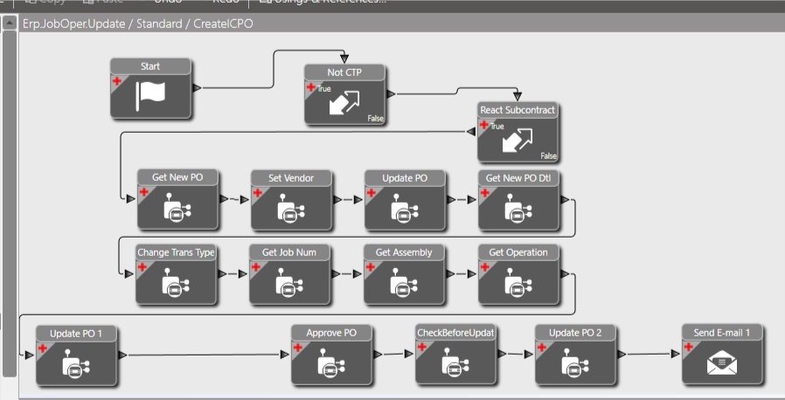
Task: Select the Get Operation node
Action: 518,274
